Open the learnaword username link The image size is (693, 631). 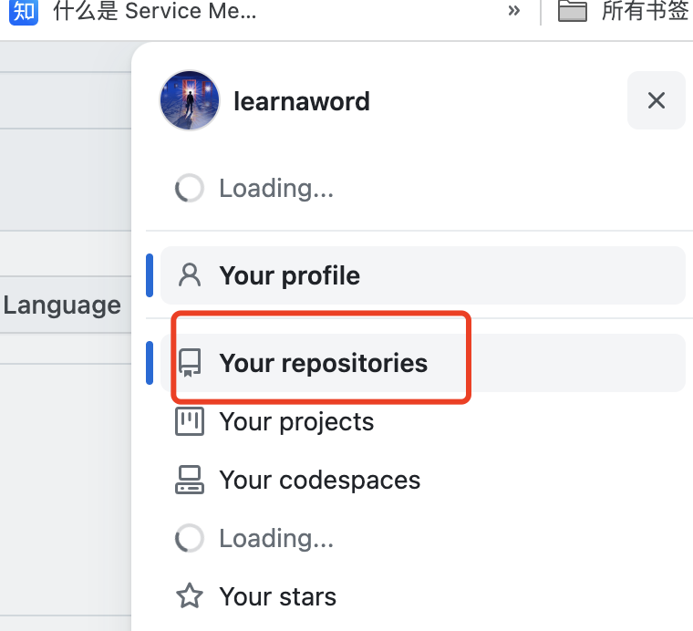click(x=302, y=101)
